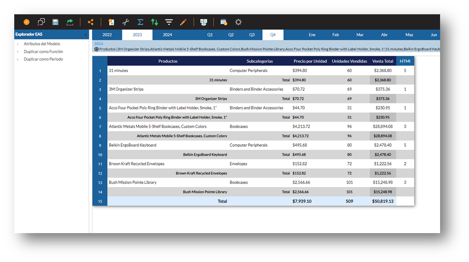Select Atributos del Modelo tree item
Screen dimensions: 469x262
coord(42,44)
